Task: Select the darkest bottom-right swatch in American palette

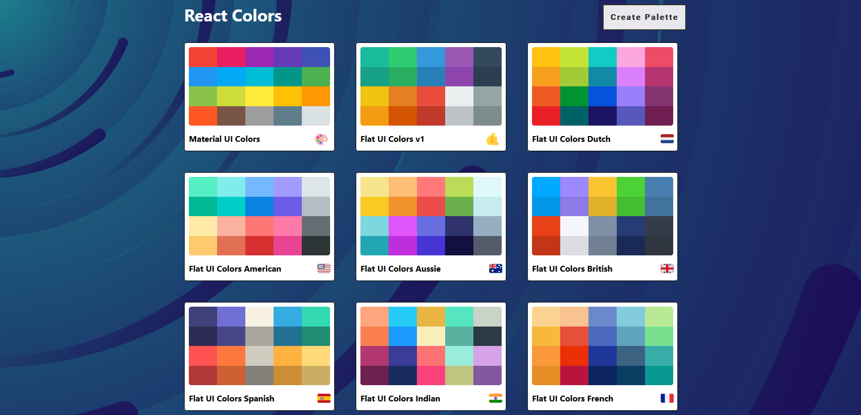Action: point(316,245)
